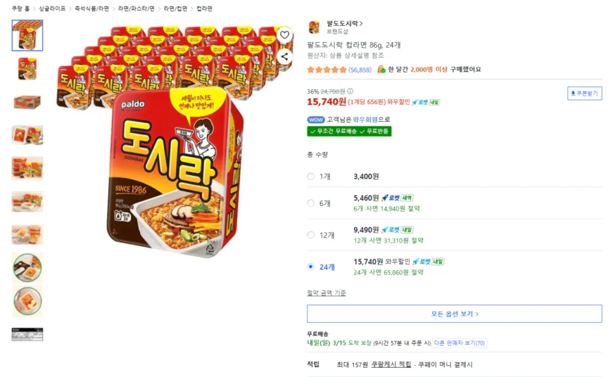Select the 1개 quantity option
Viewport: 608px width, 377px height.
(x=311, y=176)
